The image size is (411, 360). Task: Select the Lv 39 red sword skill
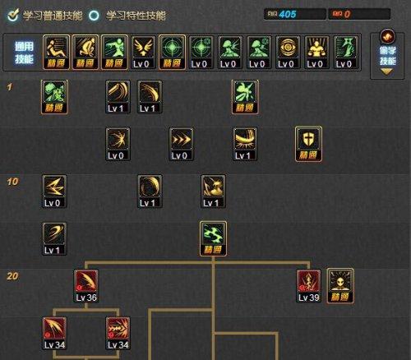tap(308, 286)
